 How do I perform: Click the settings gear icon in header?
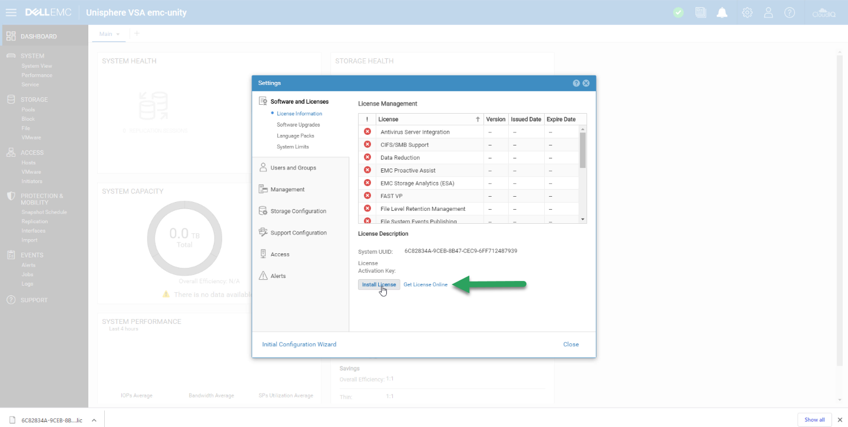[747, 12]
